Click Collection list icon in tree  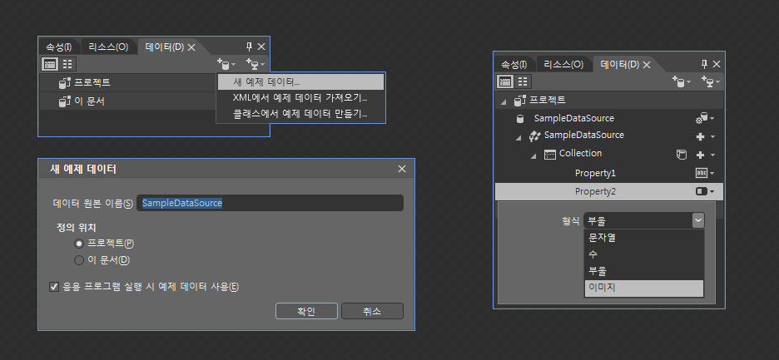550,155
